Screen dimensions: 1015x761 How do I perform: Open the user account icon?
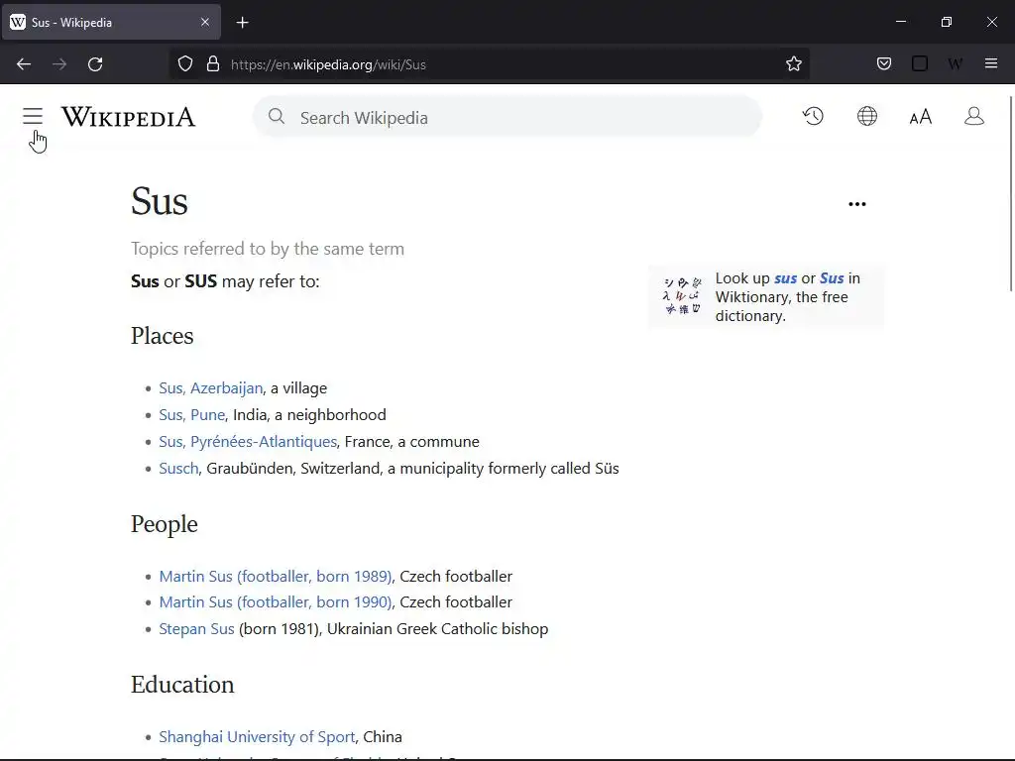click(974, 117)
